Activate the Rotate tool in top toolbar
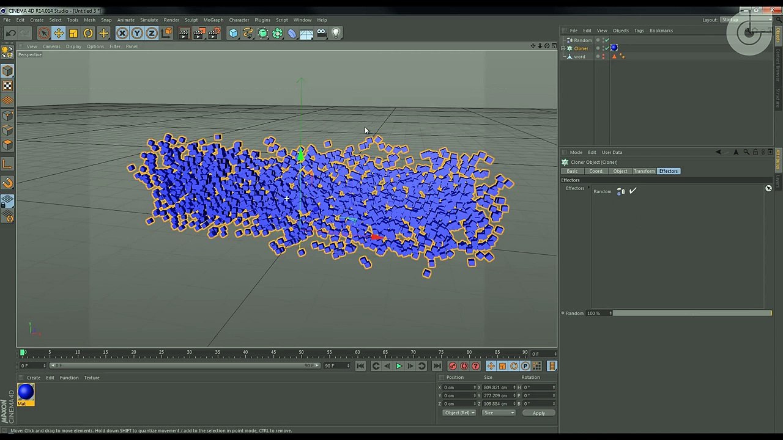The height and width of the screenshot is (440, 783). (88, 34)
